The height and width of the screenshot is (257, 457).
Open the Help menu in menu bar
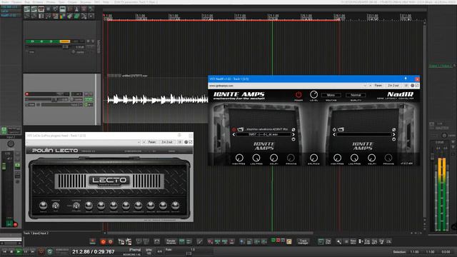(x=106, y=1)
